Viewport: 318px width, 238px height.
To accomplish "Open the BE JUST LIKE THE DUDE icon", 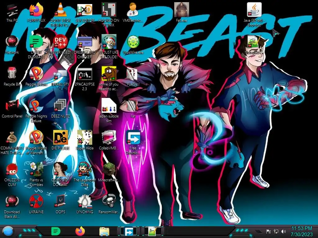I will 109,42.
